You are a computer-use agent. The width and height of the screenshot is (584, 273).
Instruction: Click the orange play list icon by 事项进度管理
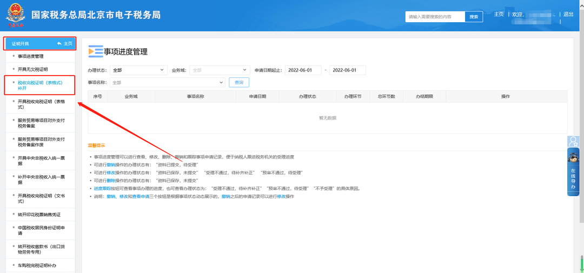tap(96, 51)
